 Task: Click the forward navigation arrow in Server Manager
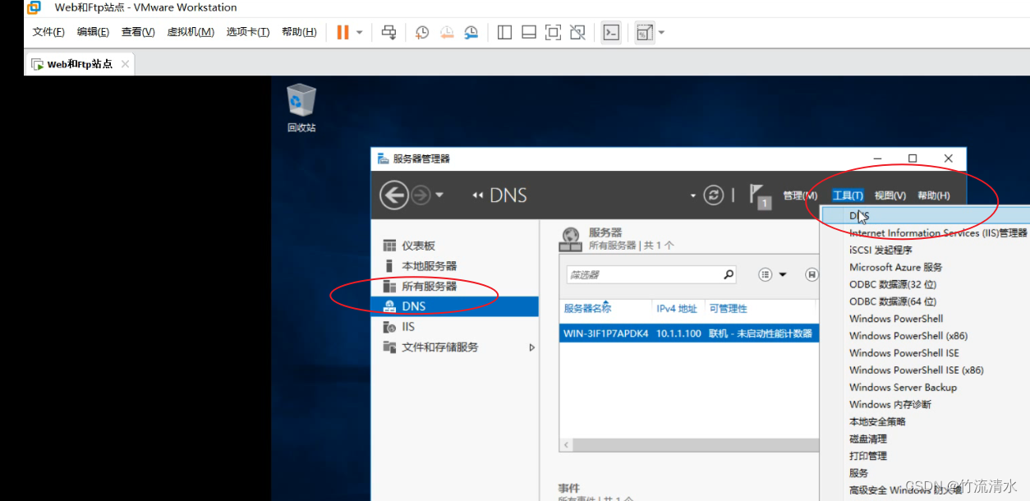(x=421, y=195)
